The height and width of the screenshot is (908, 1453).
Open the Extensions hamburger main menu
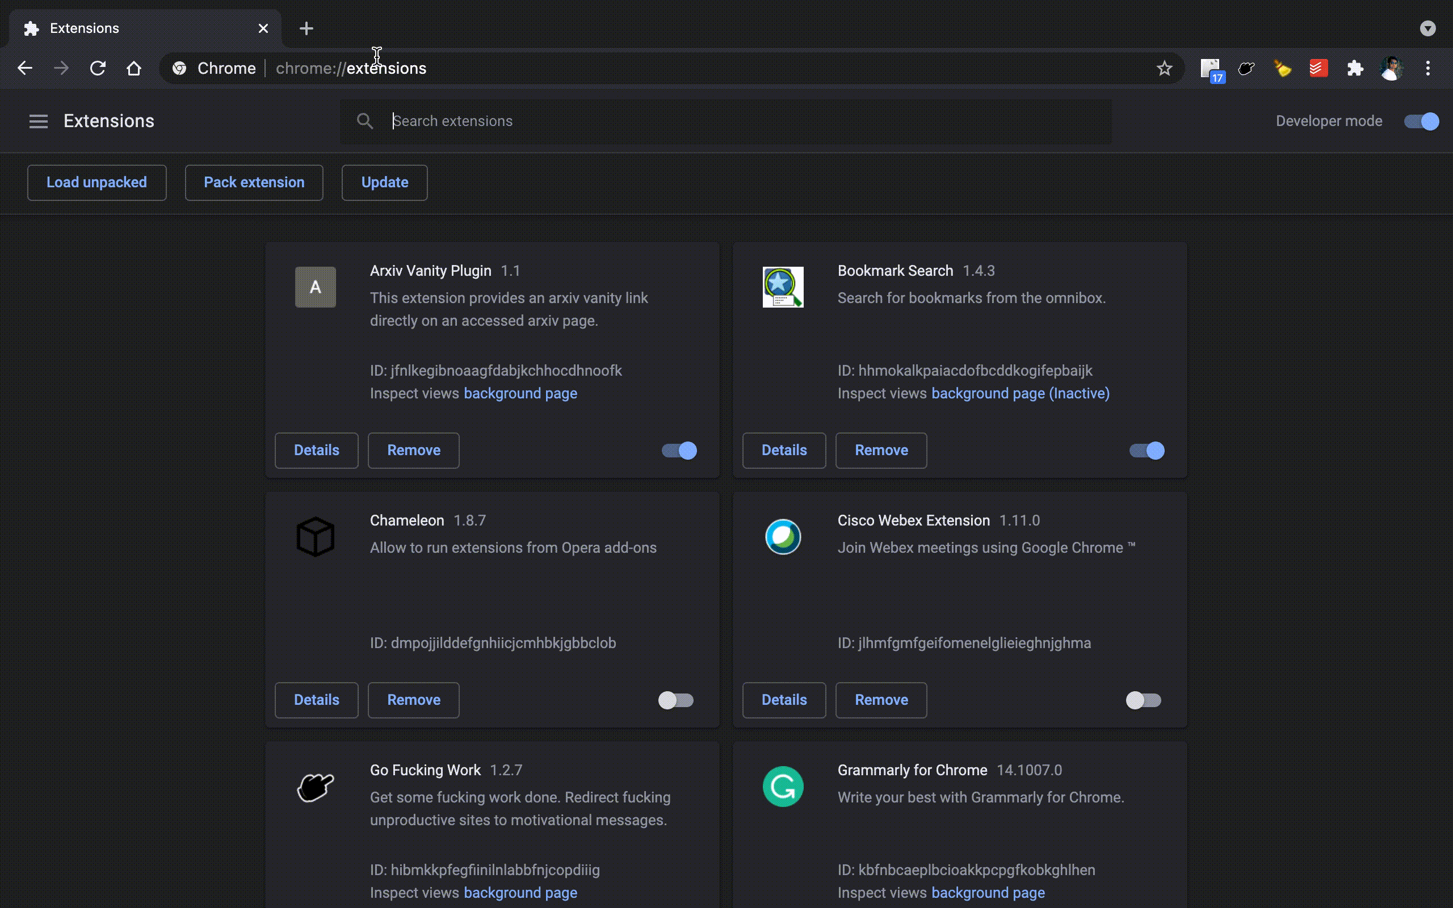click(39, 121)
